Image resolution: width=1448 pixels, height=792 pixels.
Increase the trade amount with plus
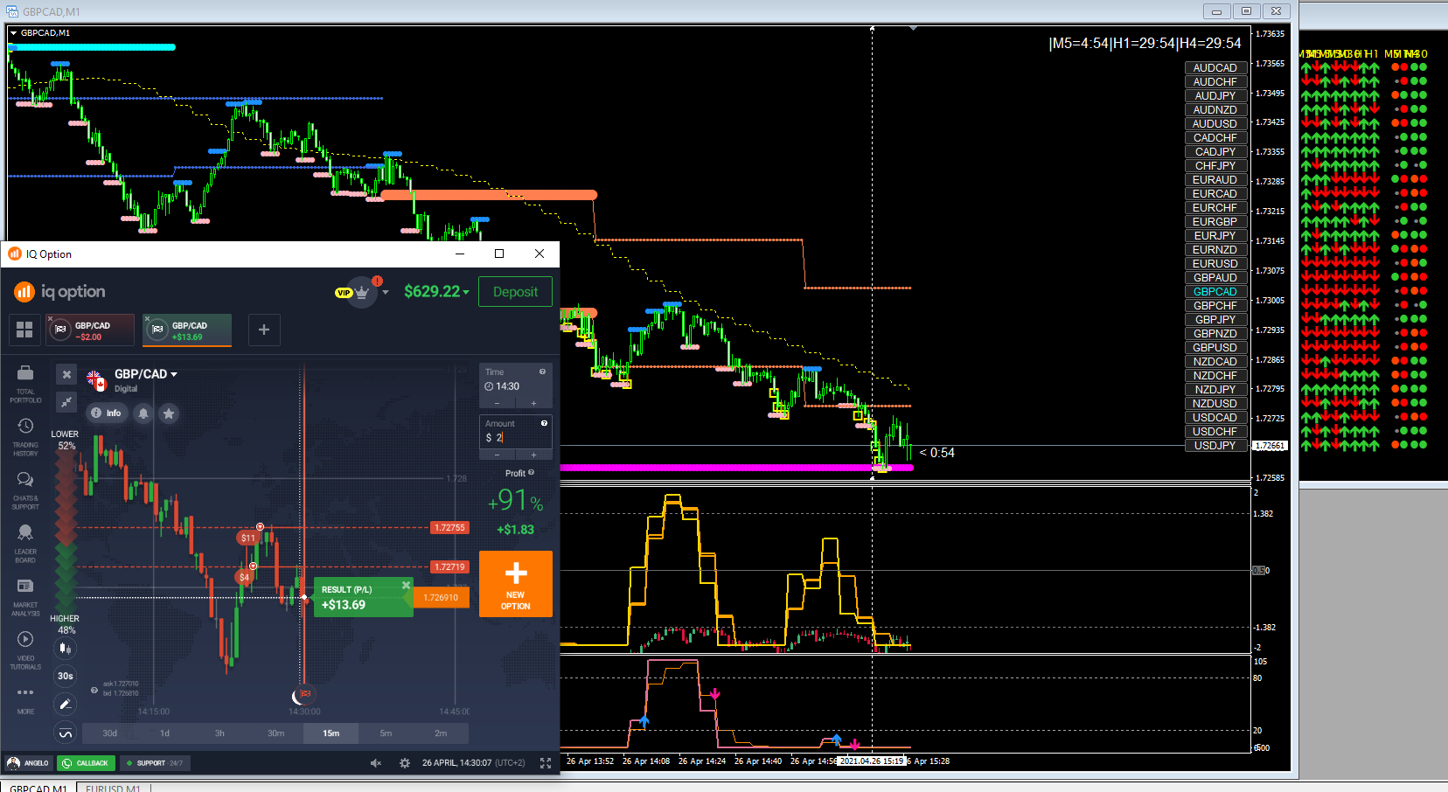[x=533, y=455]
